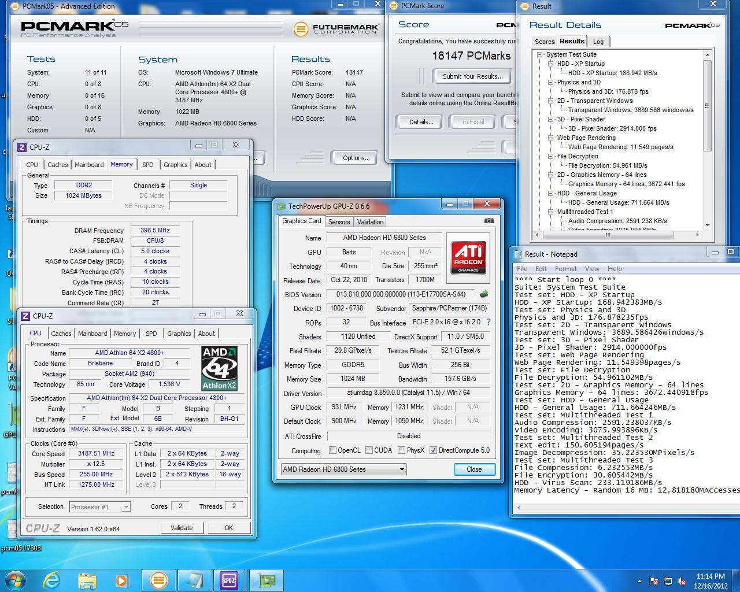Take GPU-Z screenshot with camera icon

[x=489, y=220]
